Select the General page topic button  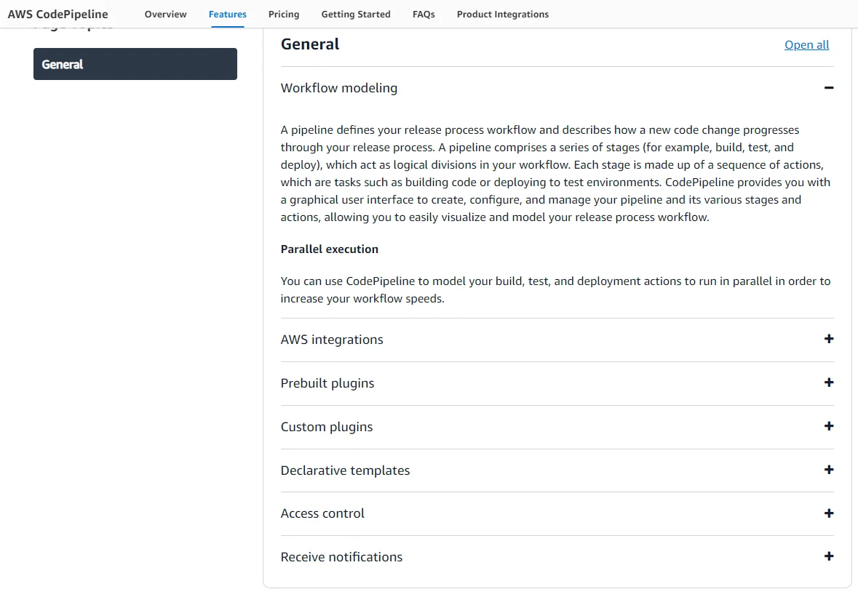(135, 64)
